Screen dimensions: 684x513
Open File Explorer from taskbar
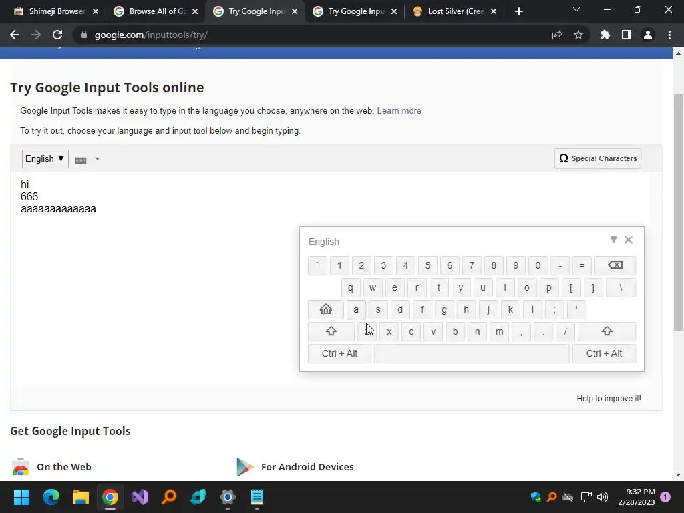tap(81, 497)
